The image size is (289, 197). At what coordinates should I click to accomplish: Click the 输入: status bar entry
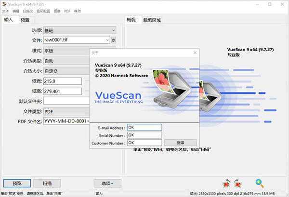[100, 194]
